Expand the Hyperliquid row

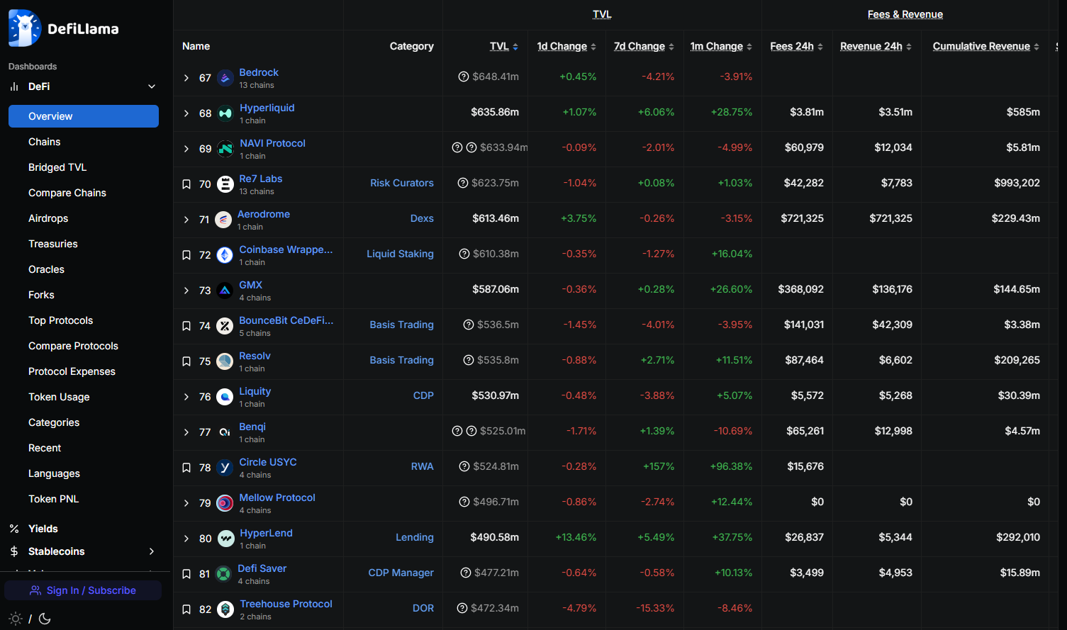(186, 113)
